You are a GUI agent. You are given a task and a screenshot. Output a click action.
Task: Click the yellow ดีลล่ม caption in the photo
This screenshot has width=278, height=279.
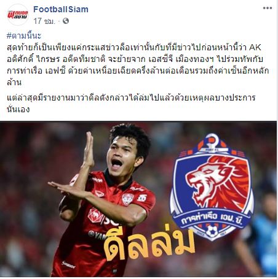point(149,243)
